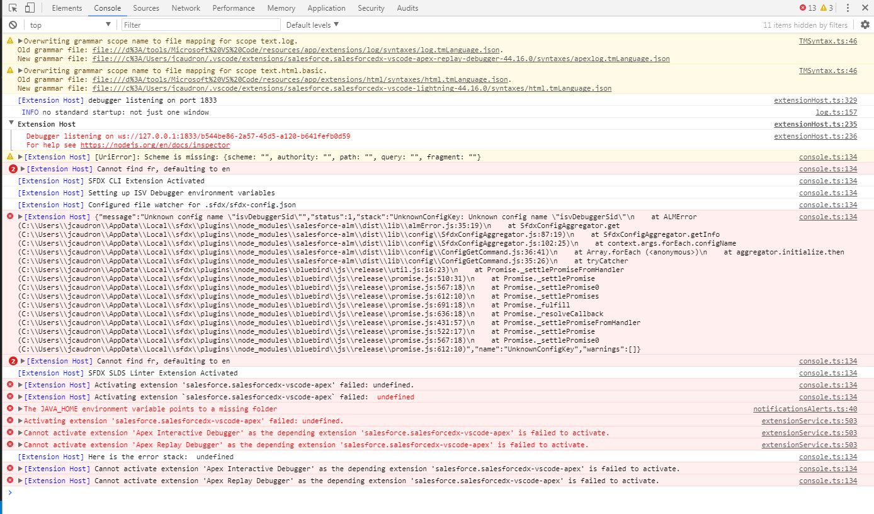The image size is (874, 514).
Task: Open source link notificationsAlerts.ts:40
Action: [x=805, y=409]
